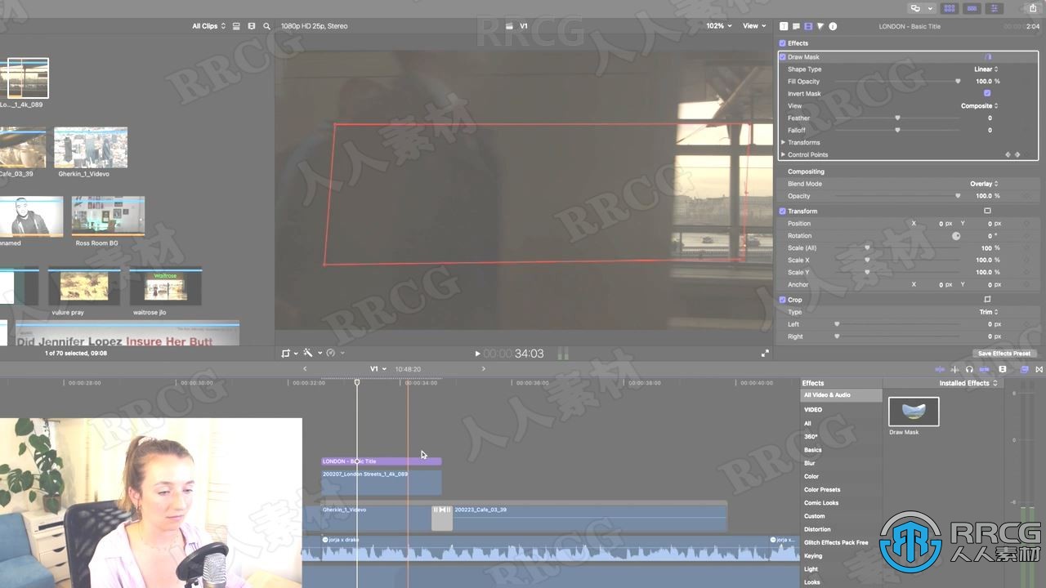Select the Gherkin_1_Videvo clip thumbnail

91,147
